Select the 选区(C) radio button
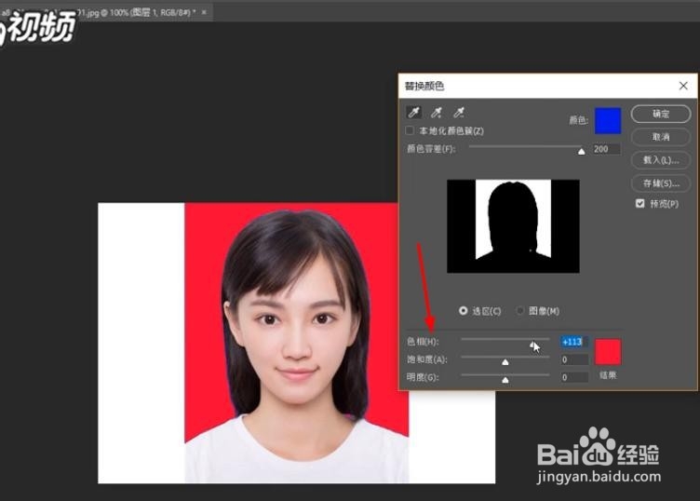 (x=463, y=310)
